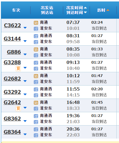
Task: Expand stop details arrow for G886
Action: click(25, 54)
